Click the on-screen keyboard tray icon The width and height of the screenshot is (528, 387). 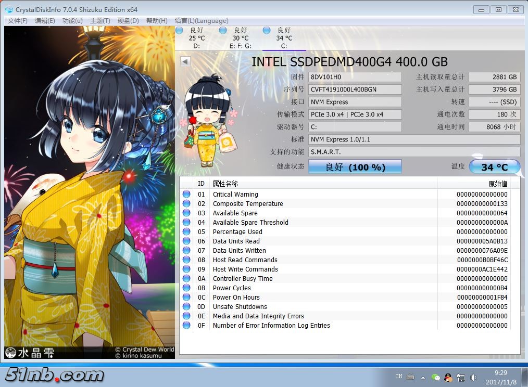coord(410,377)
